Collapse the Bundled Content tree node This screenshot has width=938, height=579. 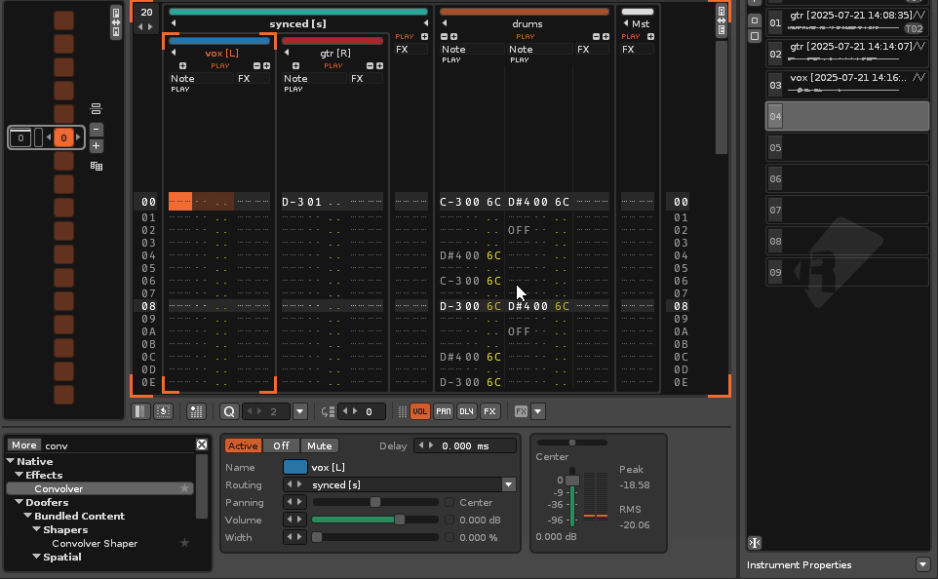(x=28, y=516)
